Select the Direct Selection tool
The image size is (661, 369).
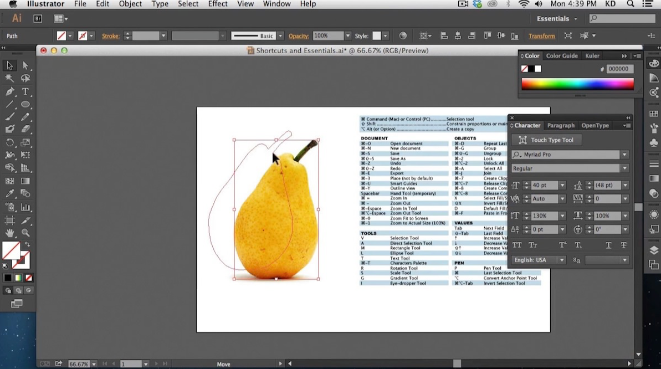(x=25, y=65)
